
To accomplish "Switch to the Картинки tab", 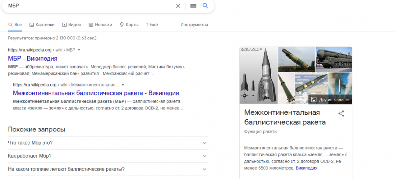I will tap(42, 25).
